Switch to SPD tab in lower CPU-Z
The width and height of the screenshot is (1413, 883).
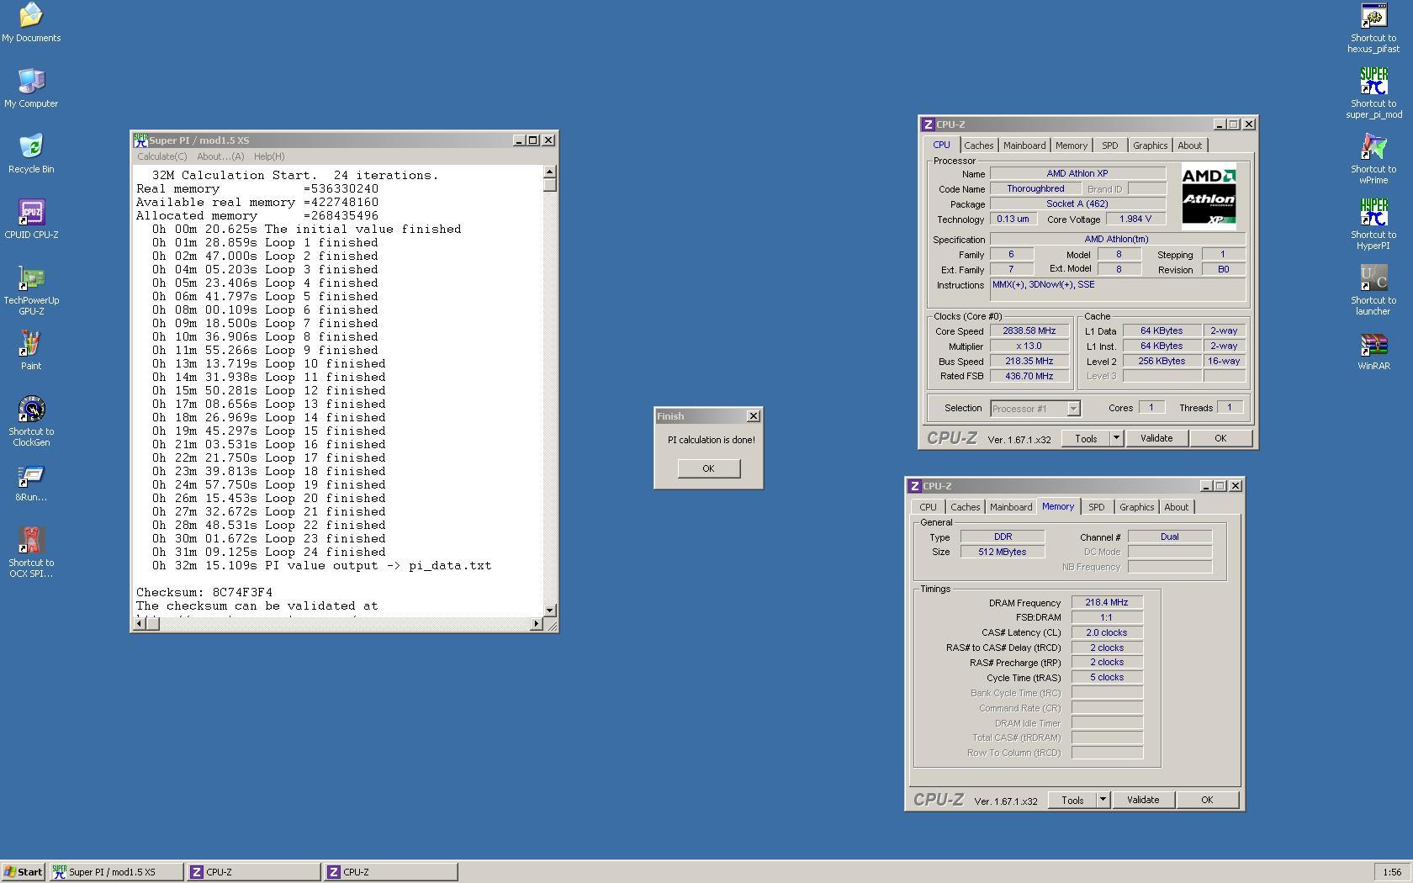pos(1097,507)
